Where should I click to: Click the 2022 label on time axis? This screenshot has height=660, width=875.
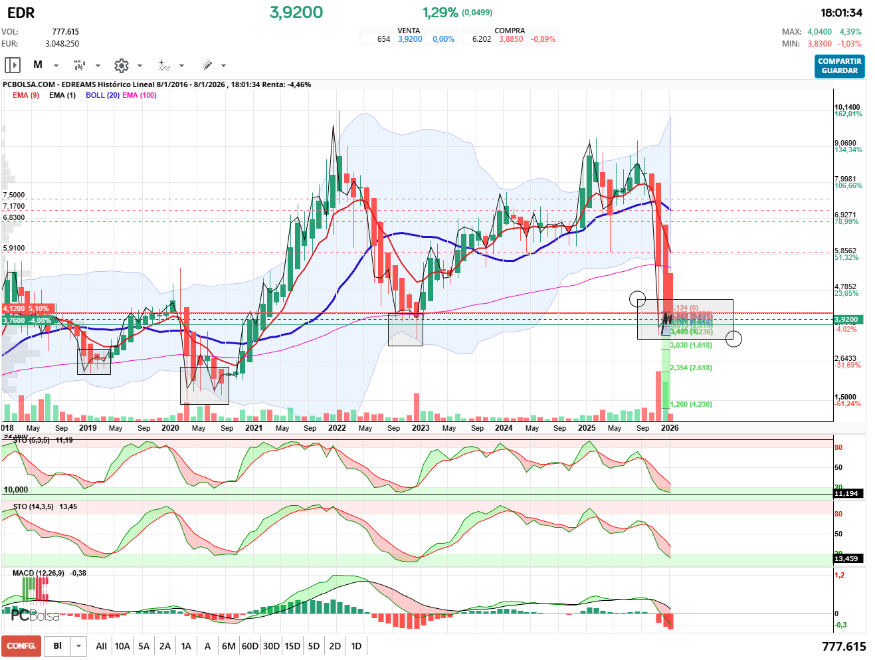pos(337,428)
